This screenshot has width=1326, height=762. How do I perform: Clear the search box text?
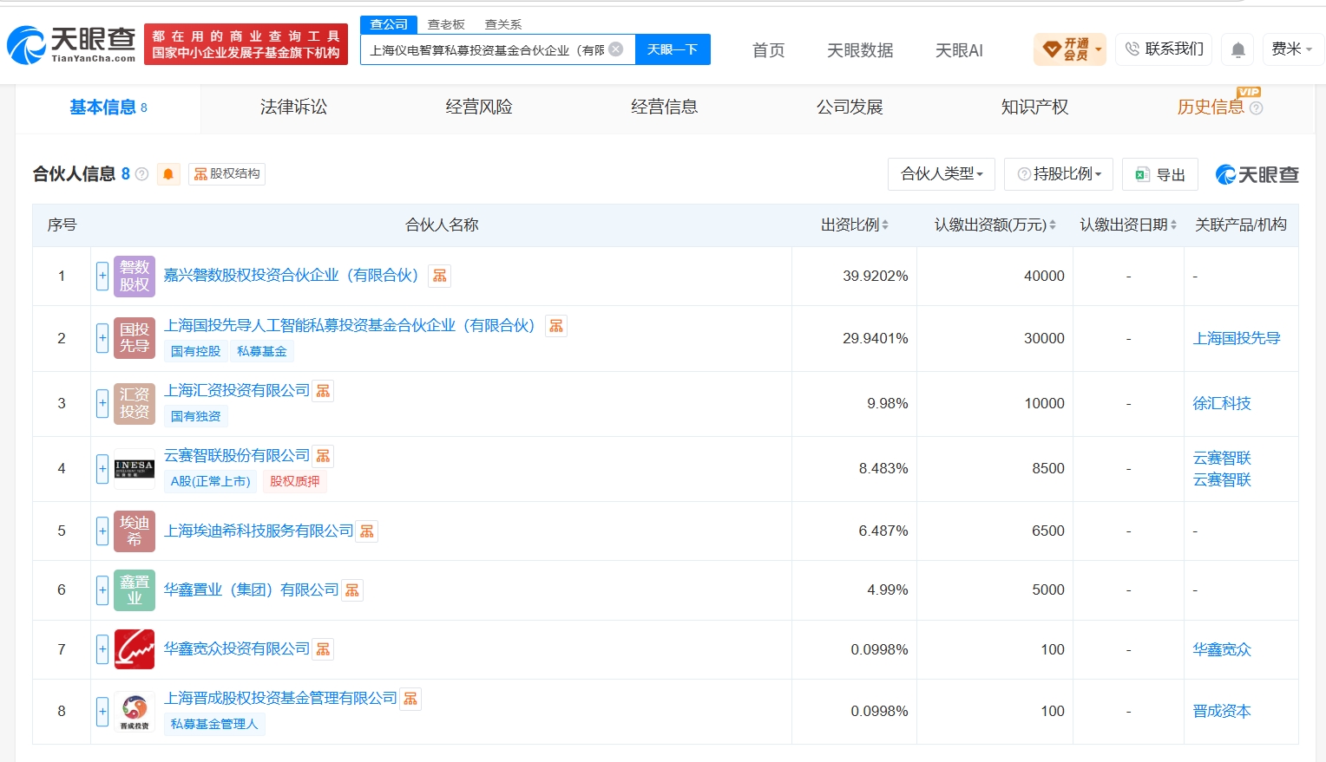coord(616,49)
